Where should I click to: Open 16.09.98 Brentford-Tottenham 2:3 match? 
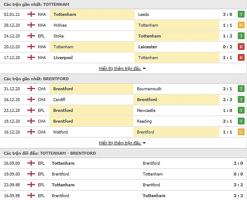point(124,196)
